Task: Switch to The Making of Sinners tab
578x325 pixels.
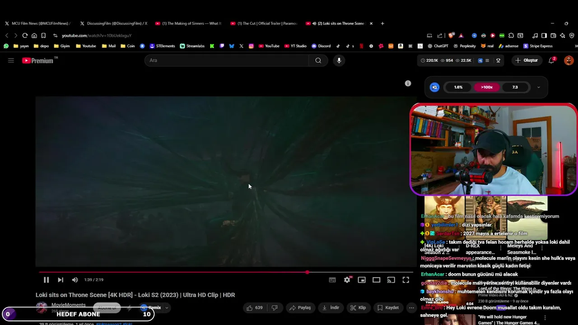Action: [x=188, y=23]
